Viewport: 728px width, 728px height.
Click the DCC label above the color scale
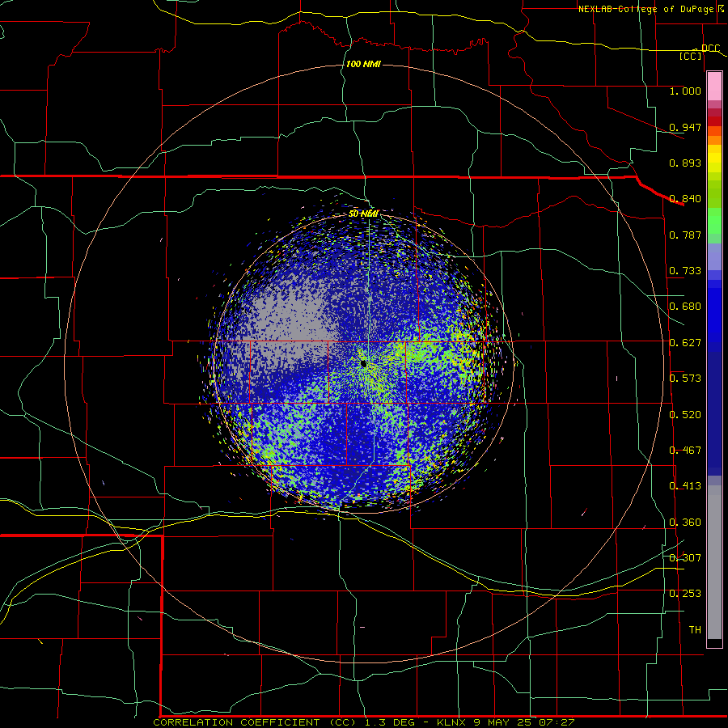point(710,49)
